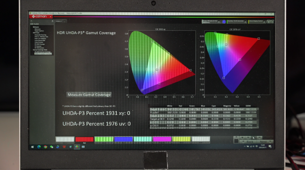The height and width of the screenshot is (170, 305).
Task: Open Microsoft Edge from the taskbar
Action: [39, 147]
